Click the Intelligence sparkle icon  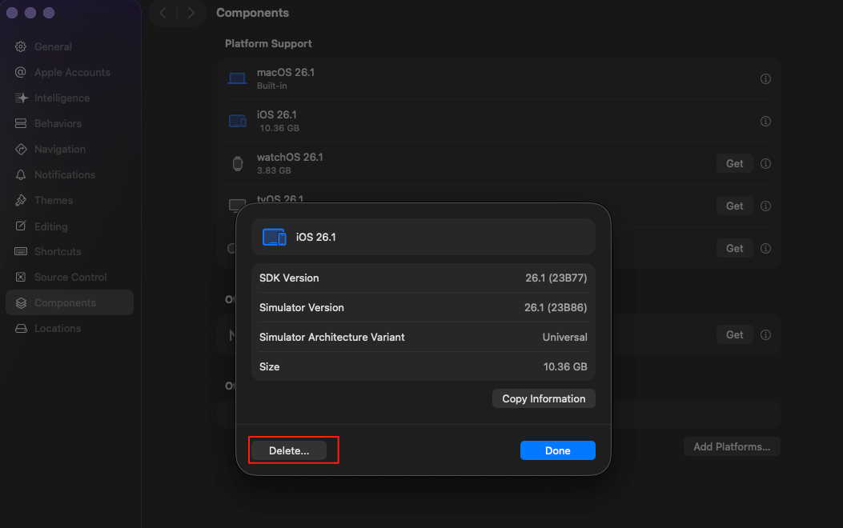point(21,98)
